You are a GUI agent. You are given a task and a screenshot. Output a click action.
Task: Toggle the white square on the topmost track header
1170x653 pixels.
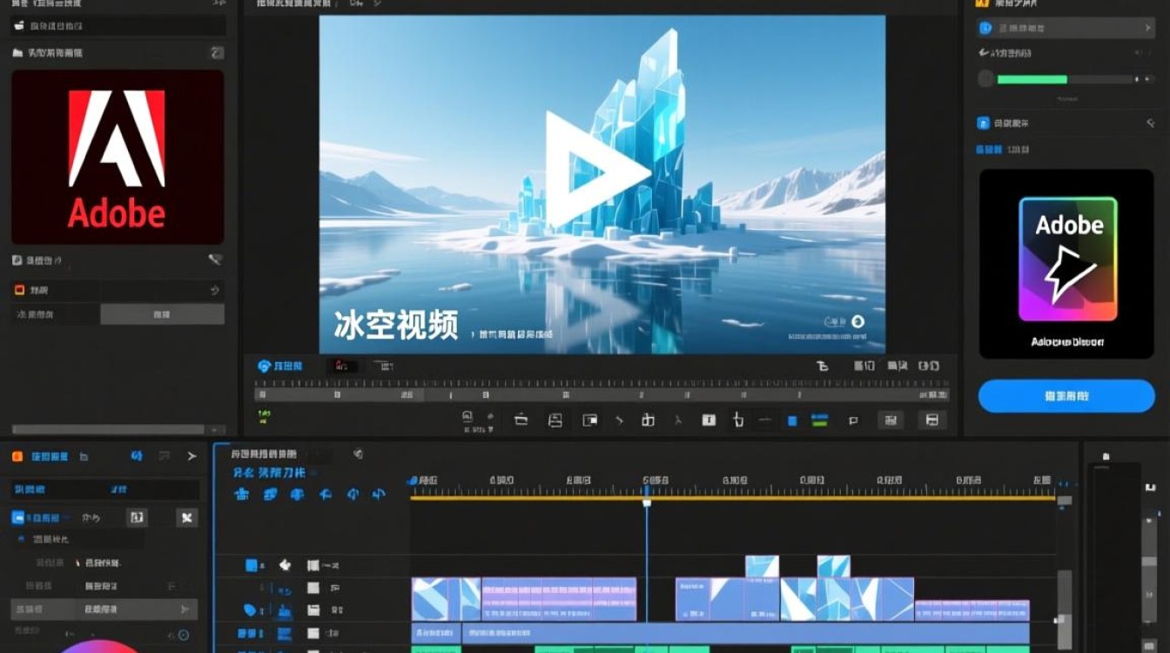(313, 565)
